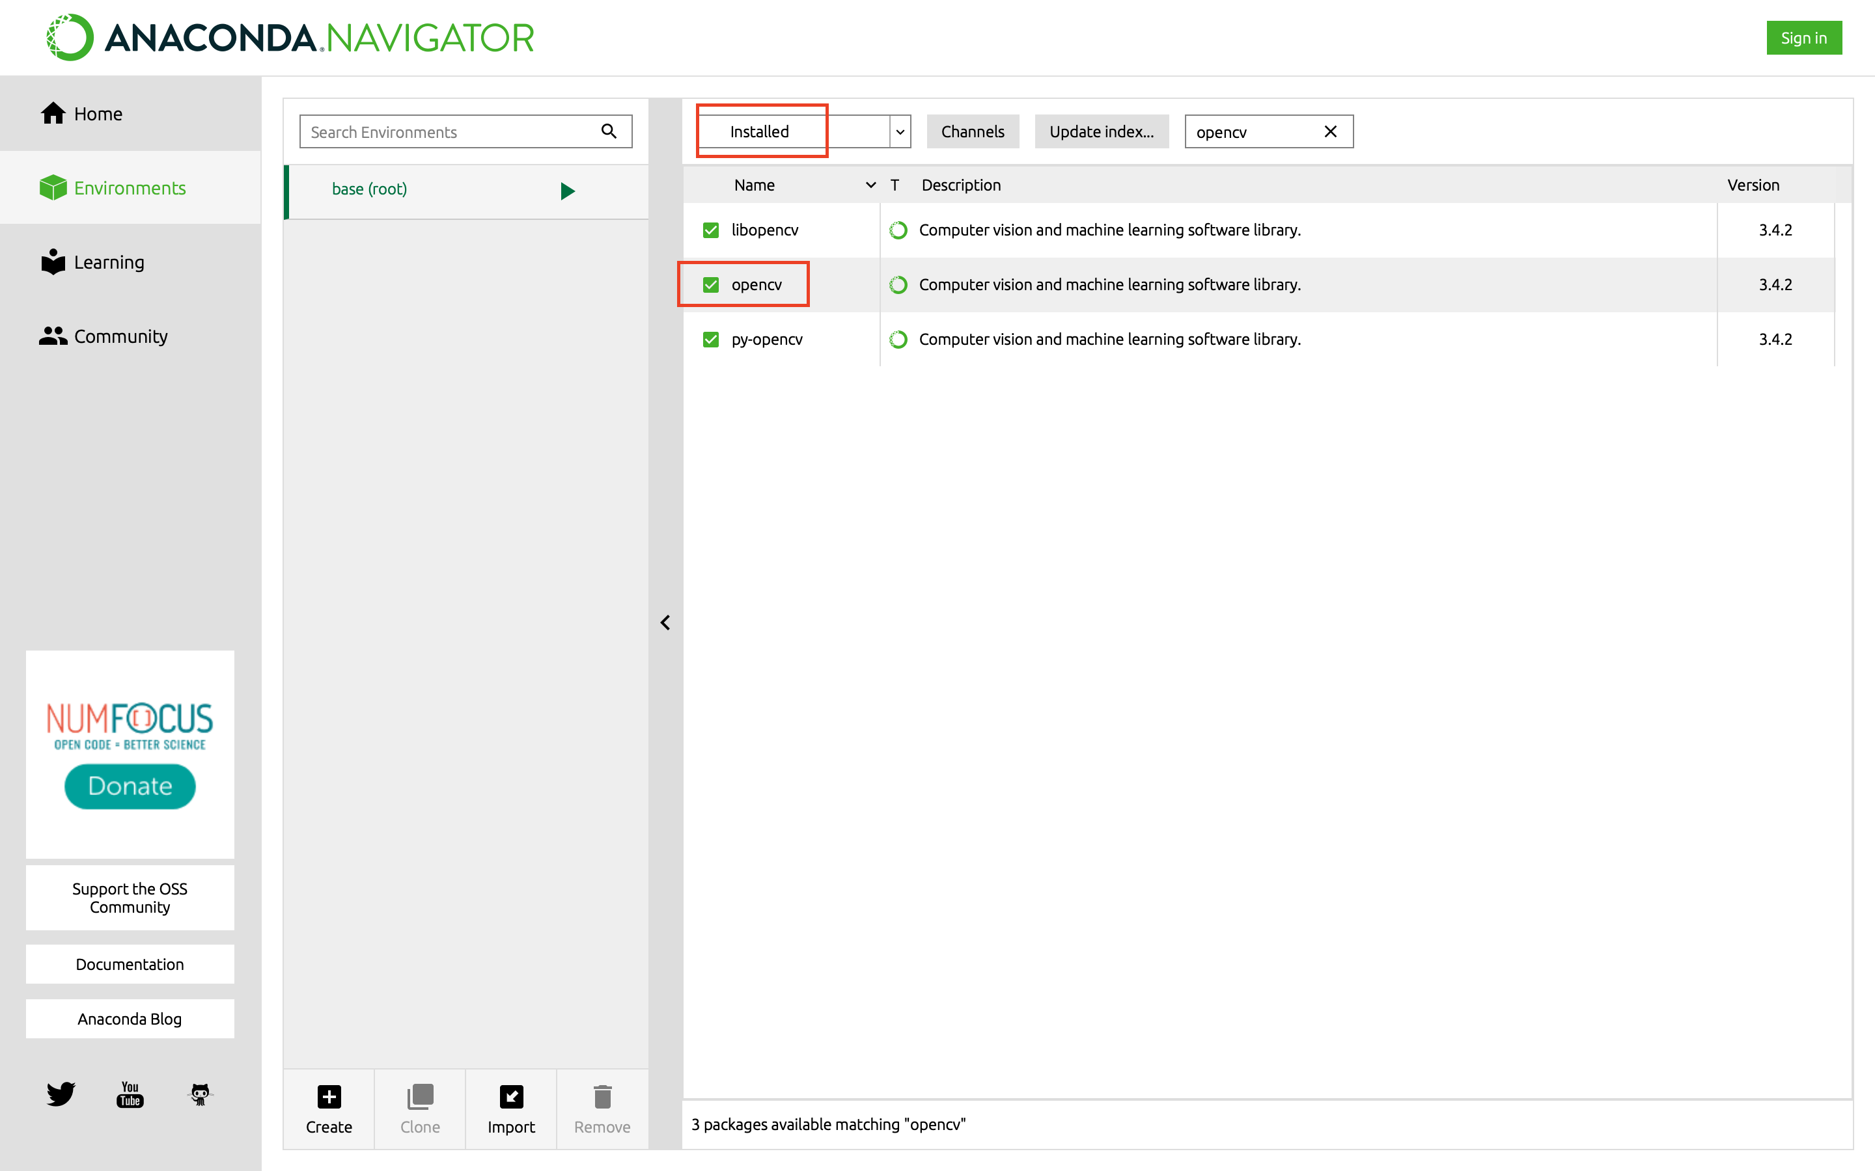This screenshot has width=1875, height=1171.
Task: Clear the opencv search with the X
Action: pos(1330,131)
